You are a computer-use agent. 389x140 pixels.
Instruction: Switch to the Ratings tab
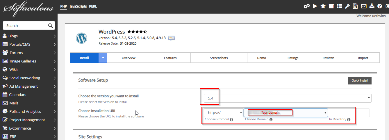click(293, 58)
